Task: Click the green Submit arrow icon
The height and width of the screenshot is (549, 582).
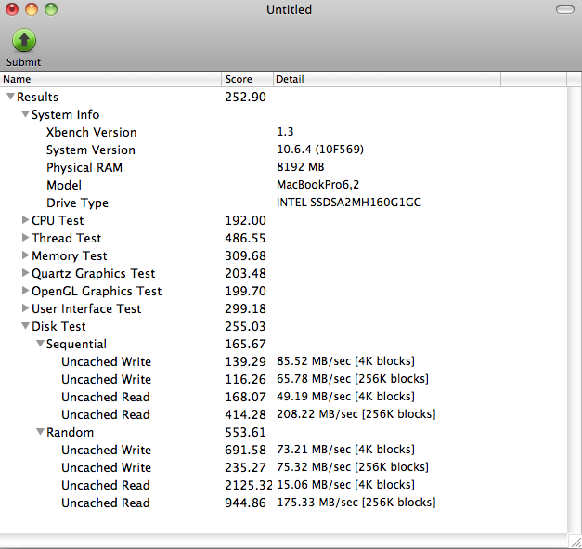Action: pos(24,41)
